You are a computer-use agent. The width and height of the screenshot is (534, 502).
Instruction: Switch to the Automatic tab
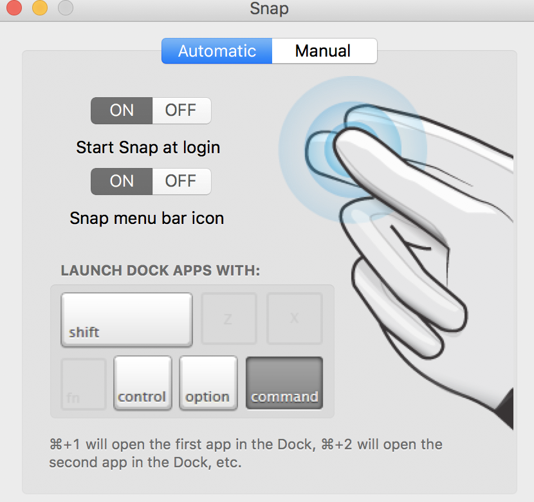tap(217, 51)
